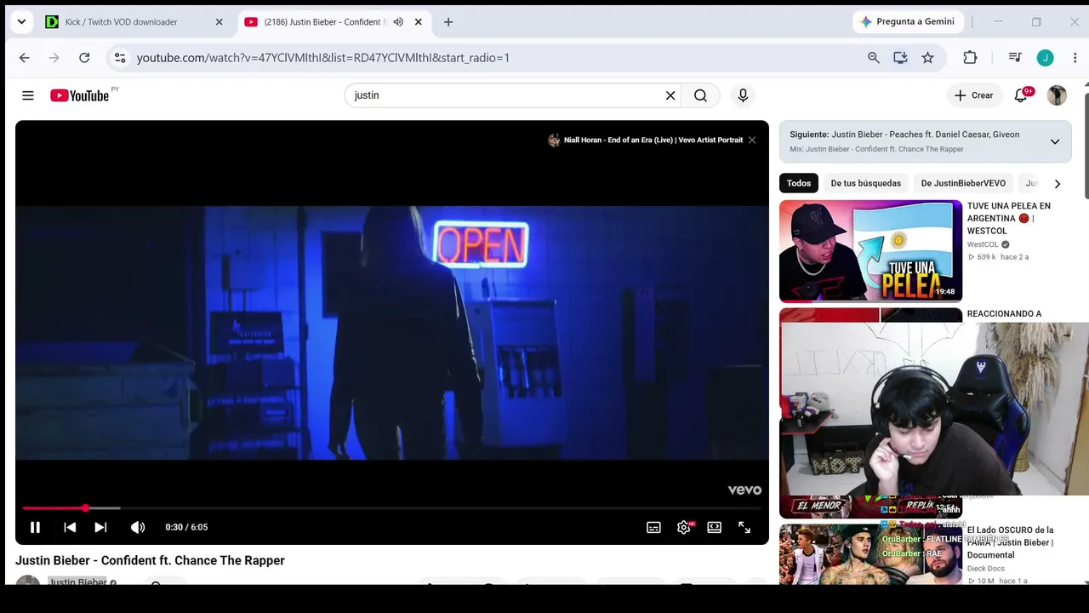This screenshot has width=1089, height=613.
Task: Open the browser zoom indicator
Action: (873, 58)
